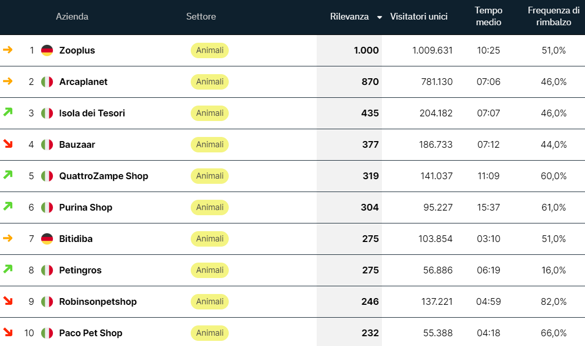
Task: Click the Italian flag beside Robinsonpetshop
Action: click(x=47, y=302)
